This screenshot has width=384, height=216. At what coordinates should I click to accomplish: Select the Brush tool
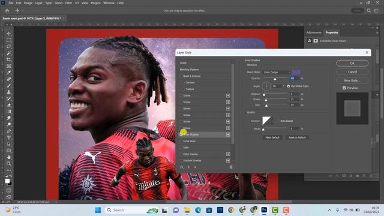click(x=9, y=85)
